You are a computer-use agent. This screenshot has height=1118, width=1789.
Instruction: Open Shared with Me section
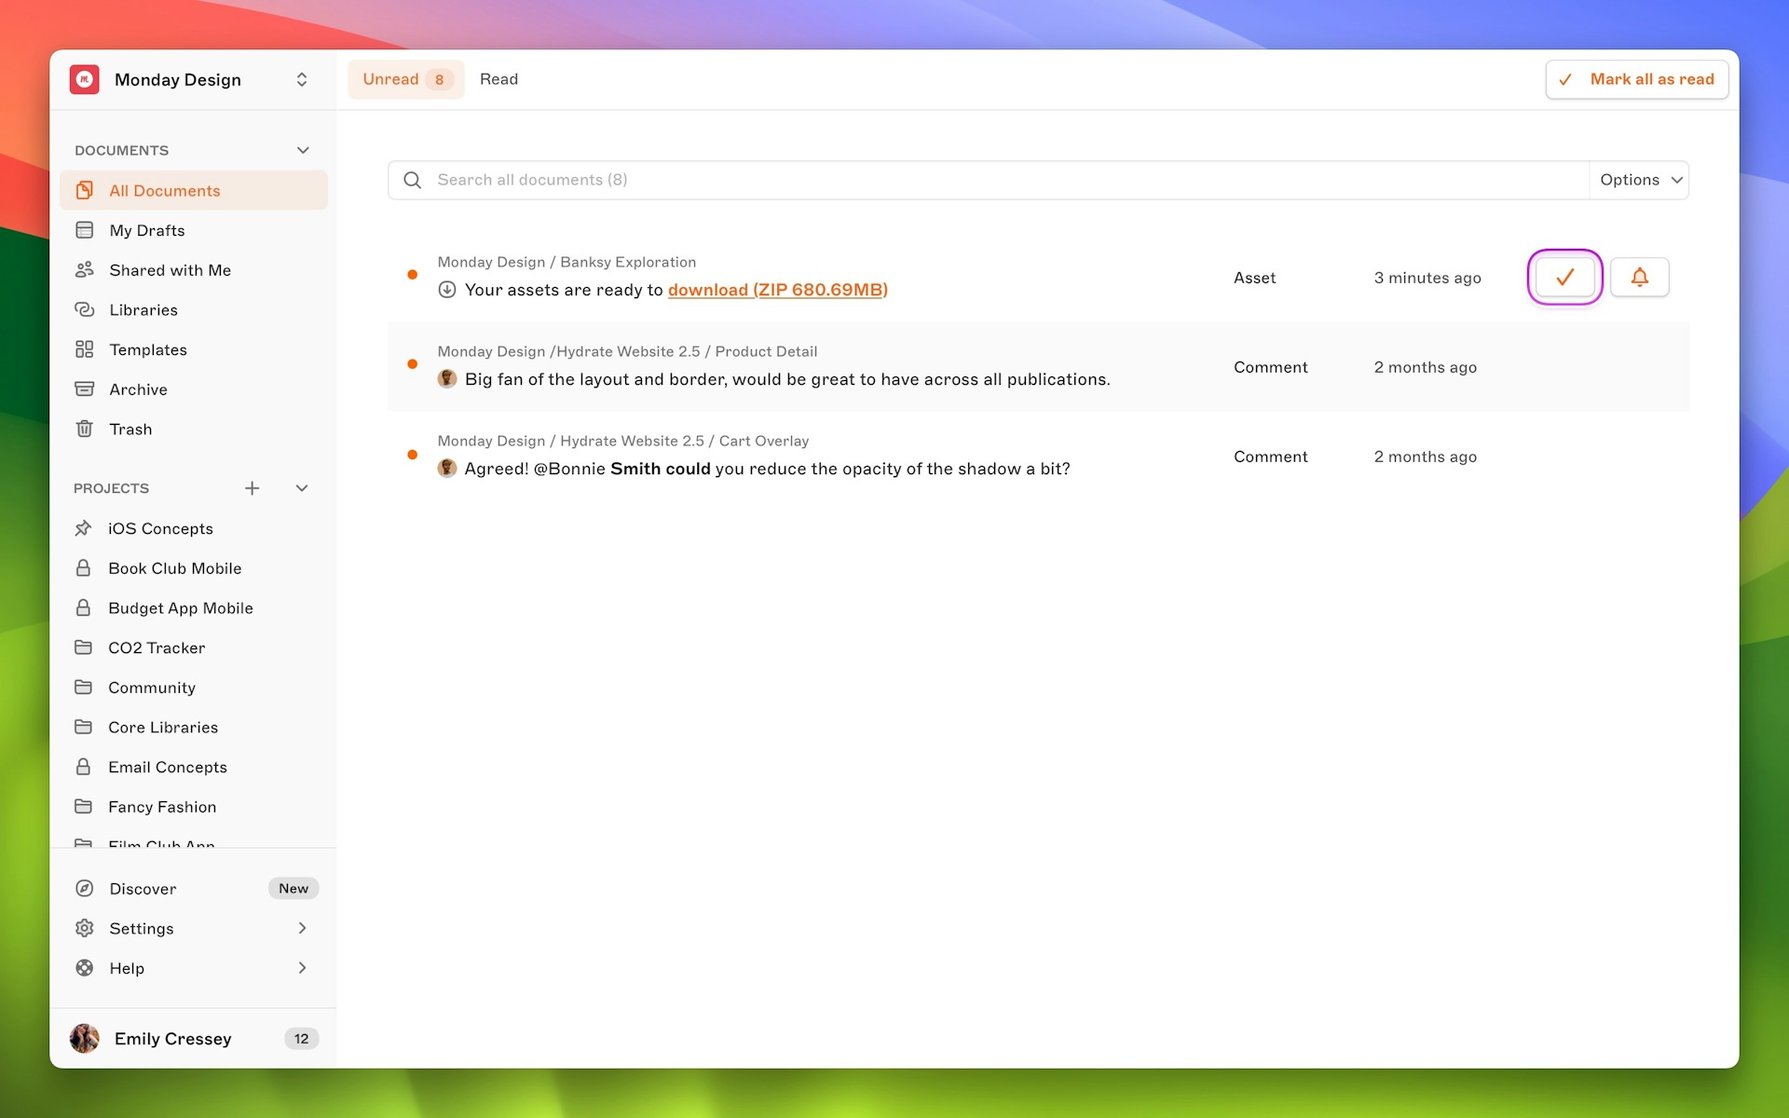(x=170, y=270)
